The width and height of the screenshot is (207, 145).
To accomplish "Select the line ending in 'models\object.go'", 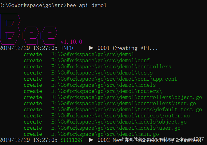I will pyautogui.click(x=119, y=122).
